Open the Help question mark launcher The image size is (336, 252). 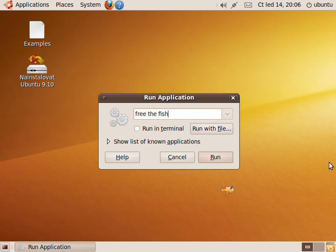click(x=119, y=5)
